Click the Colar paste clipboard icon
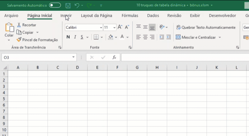249x136 pixels. (9, 27)
